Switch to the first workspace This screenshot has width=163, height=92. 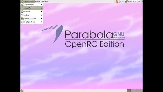tap(129, 91)
